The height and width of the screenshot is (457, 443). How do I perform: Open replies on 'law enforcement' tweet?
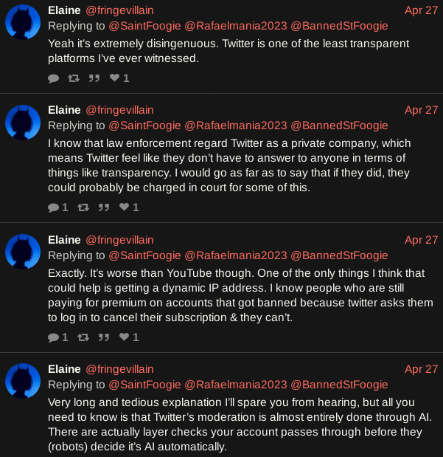pyautogui.click(x=58, y=207)
